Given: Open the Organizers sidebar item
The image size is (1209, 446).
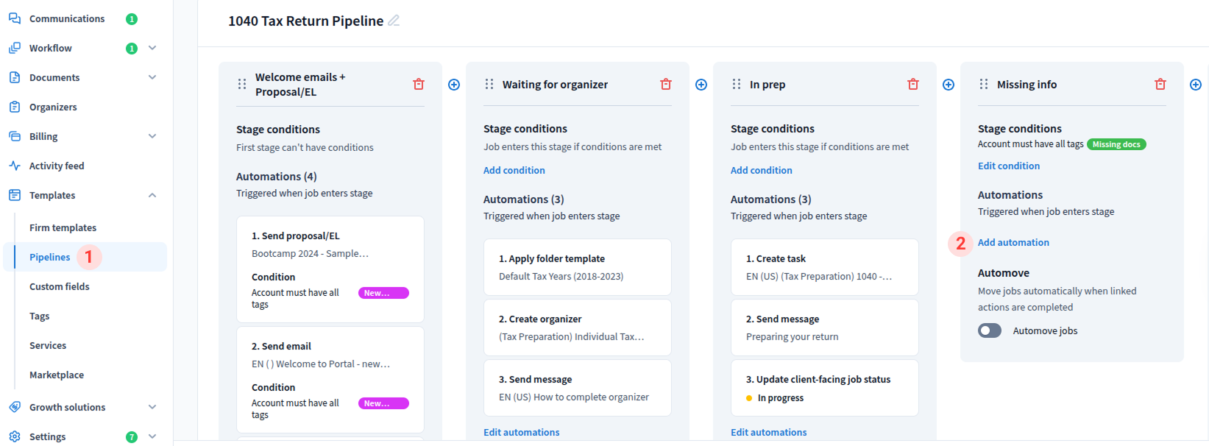Looking at the screenshot, I should coord(53,107).
